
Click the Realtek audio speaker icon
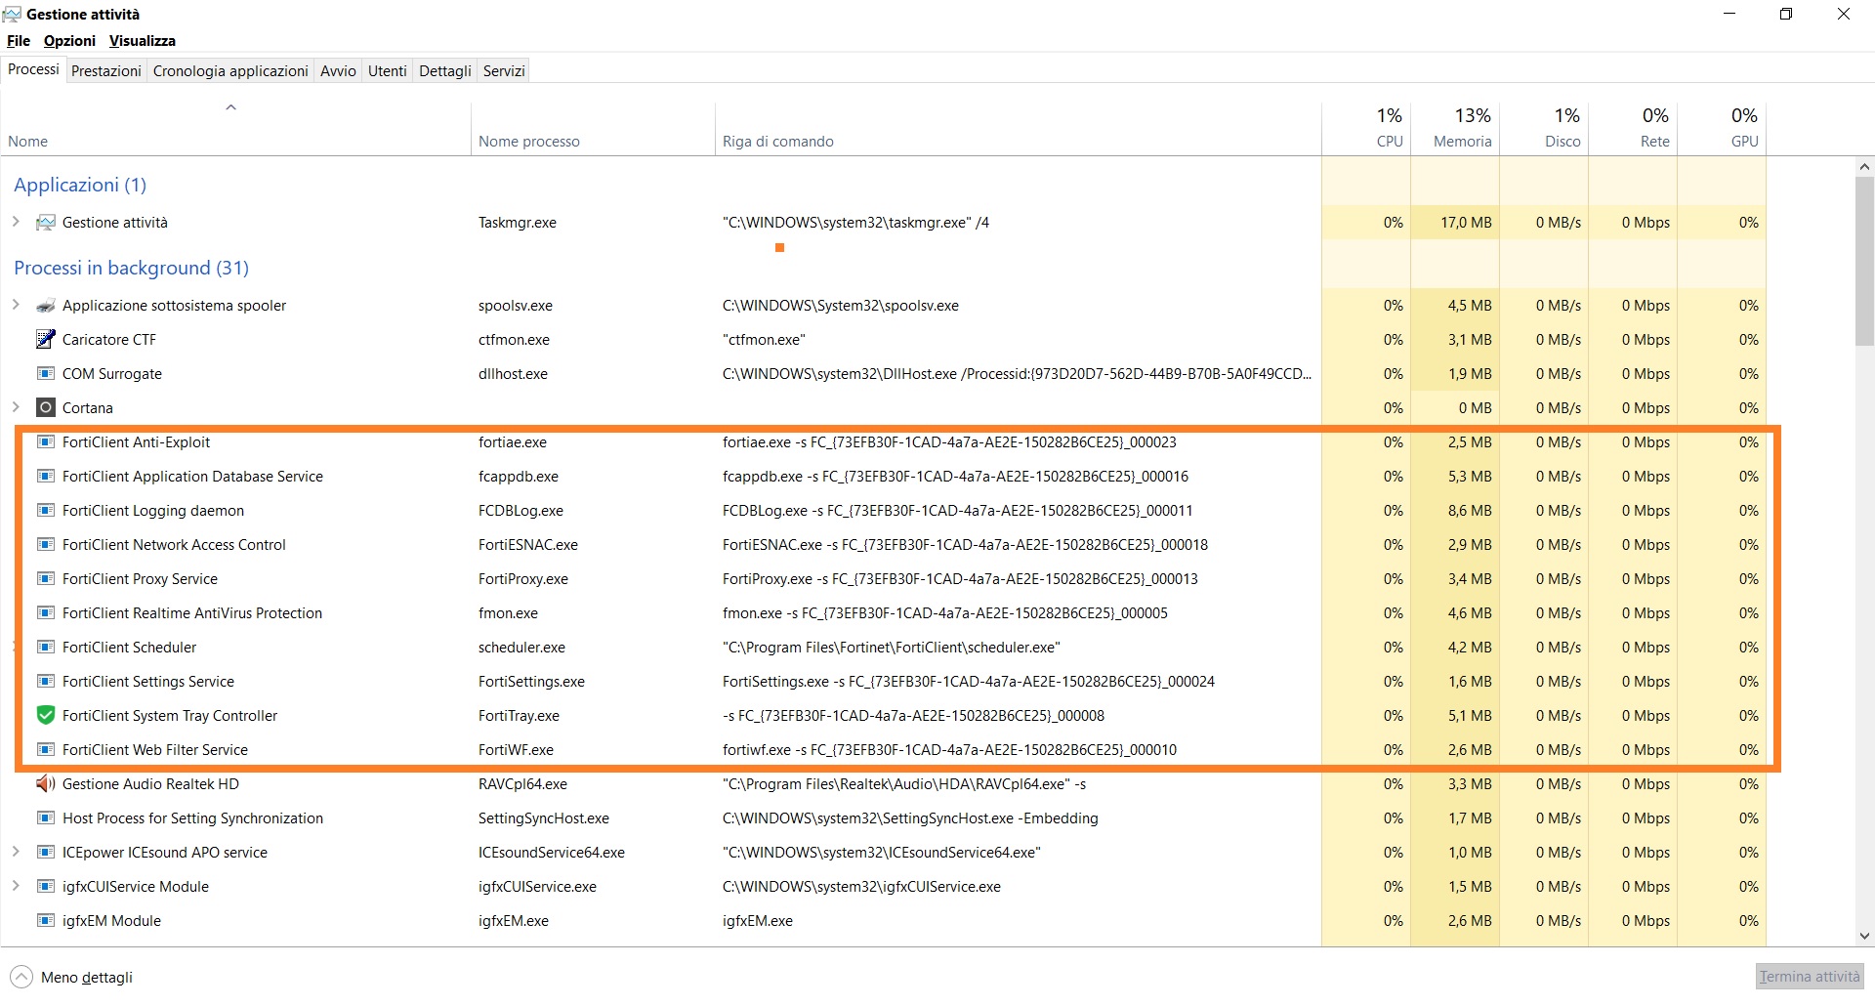[x=45, y=784]
